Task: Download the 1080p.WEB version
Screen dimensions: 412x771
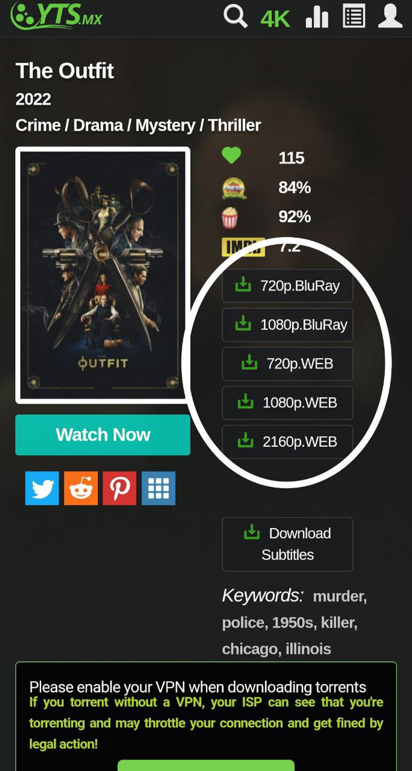Action: click(x=287, y=402)
